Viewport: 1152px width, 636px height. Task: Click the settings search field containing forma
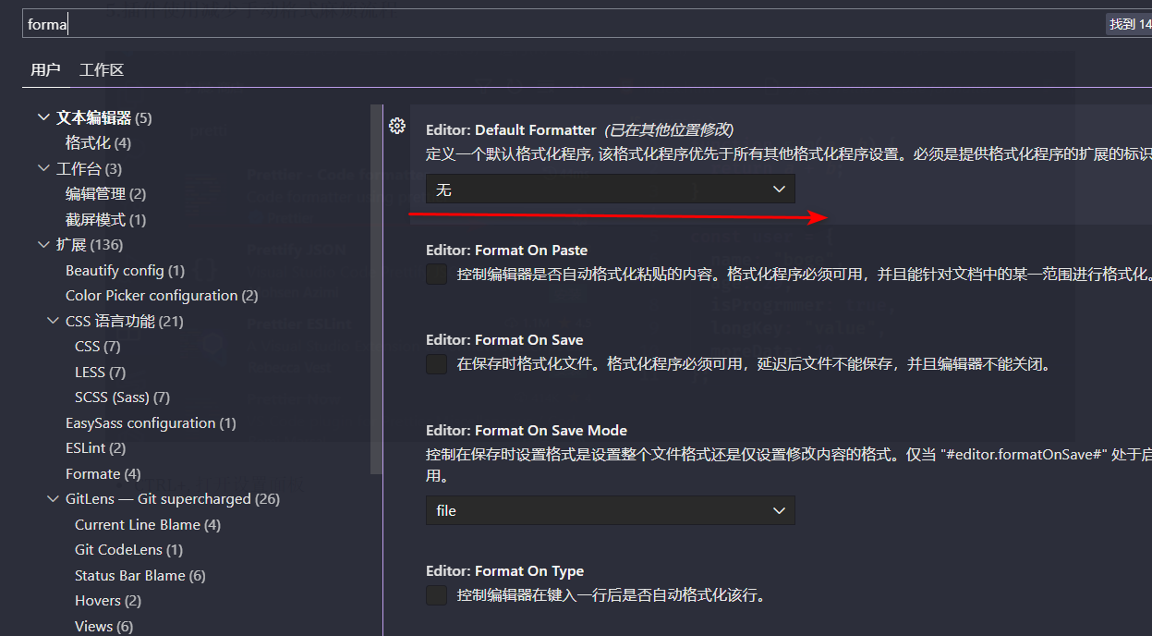562,24
